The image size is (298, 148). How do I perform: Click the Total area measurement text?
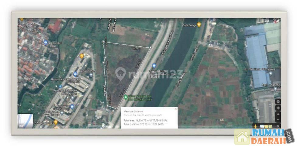pyautogui.click(x=146, y=120)
